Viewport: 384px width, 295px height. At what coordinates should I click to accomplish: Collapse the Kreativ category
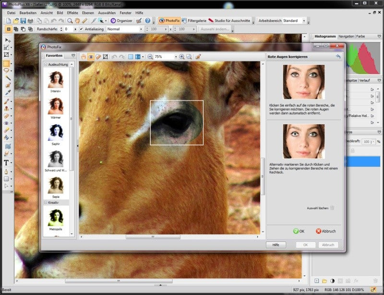pyautogui.click(x=46, y=203)
